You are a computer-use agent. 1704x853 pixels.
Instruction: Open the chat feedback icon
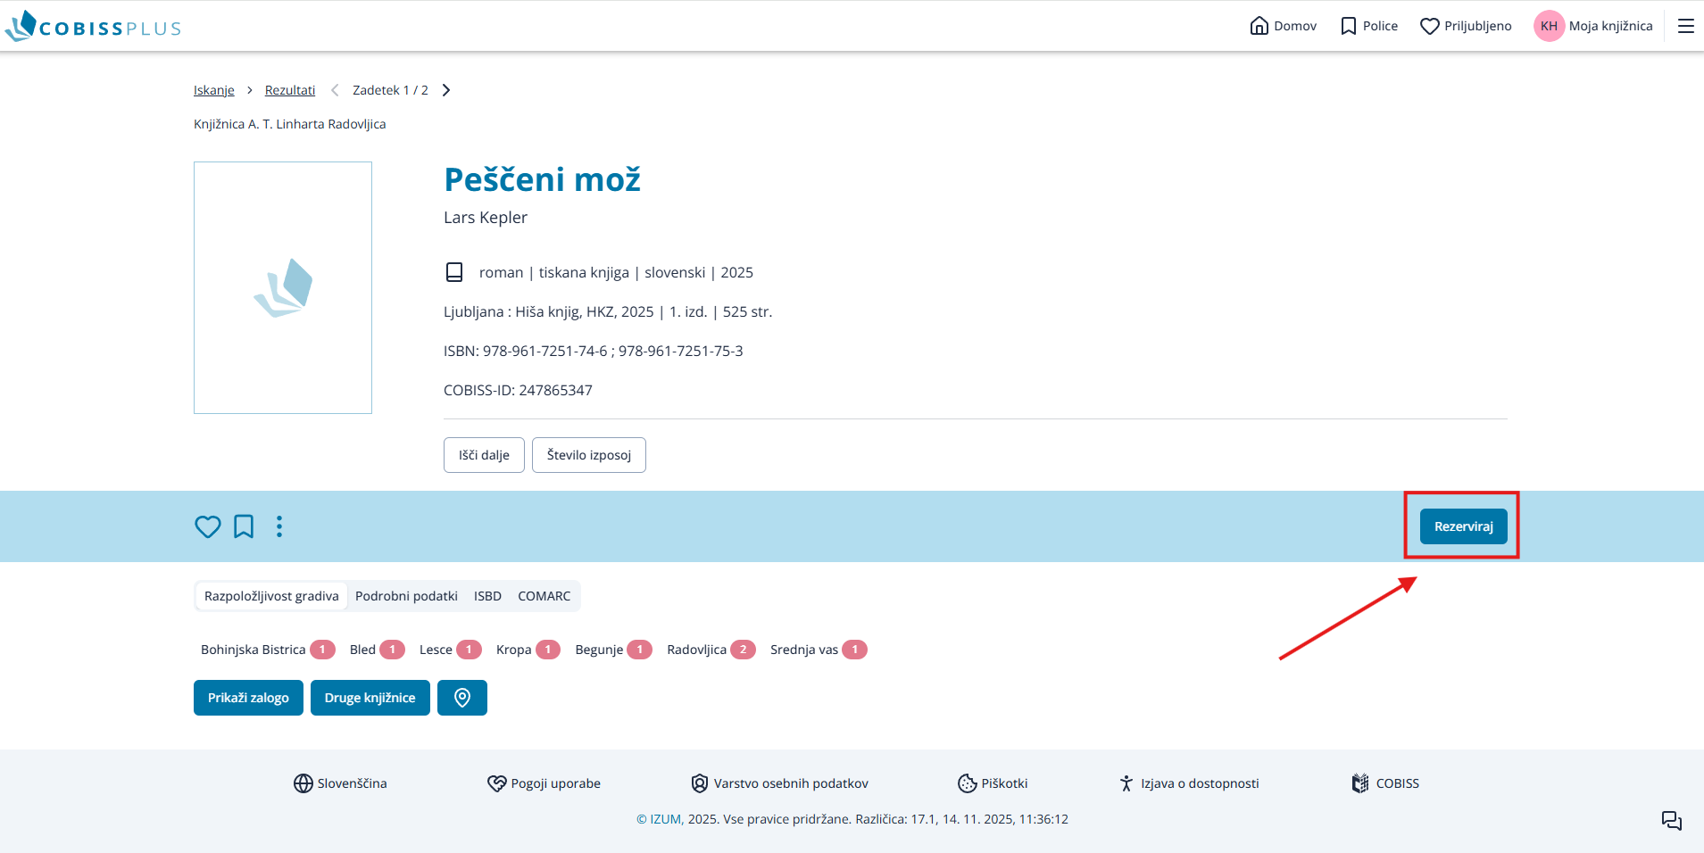click(x=1671, y=820)
